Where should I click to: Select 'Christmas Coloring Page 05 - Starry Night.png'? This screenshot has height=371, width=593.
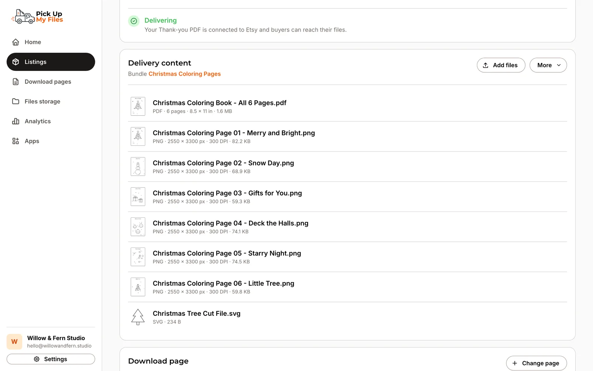pyautogui.click(x=227, y=253)
